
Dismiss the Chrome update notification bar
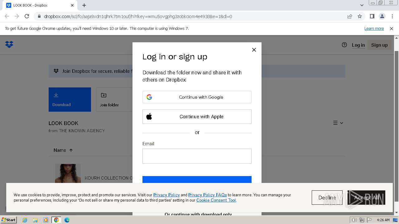click(392, 29)
